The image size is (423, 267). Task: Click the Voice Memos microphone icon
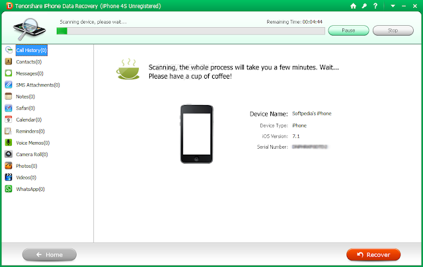click(9, 143)
